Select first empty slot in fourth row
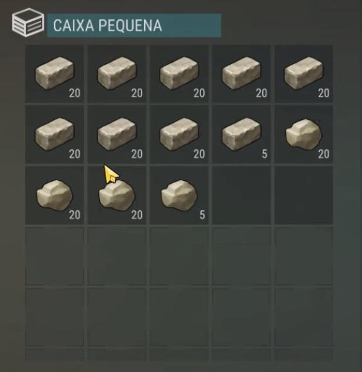 click(55, 256)
